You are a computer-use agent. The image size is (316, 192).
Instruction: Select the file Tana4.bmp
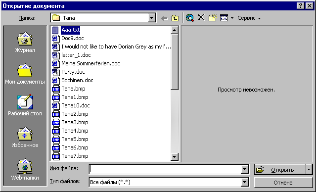[x=75, y=131]
